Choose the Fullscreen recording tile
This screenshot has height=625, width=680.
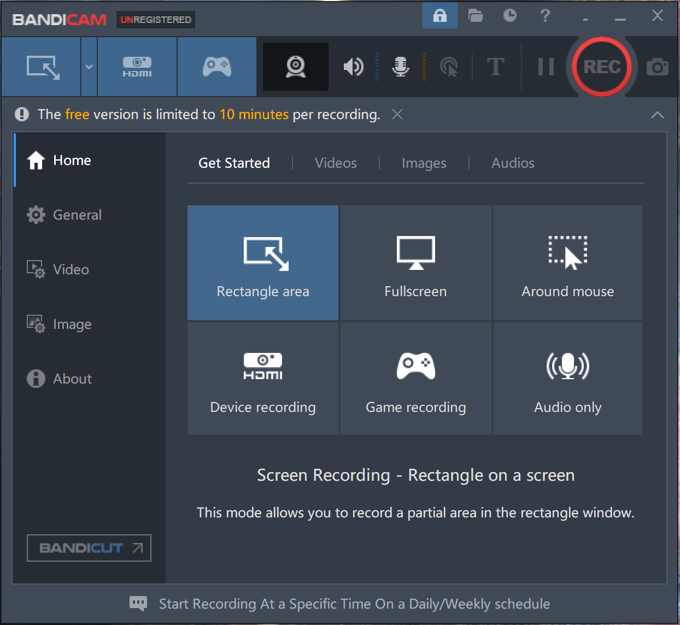pyautogui.click(x=415, y=263)
